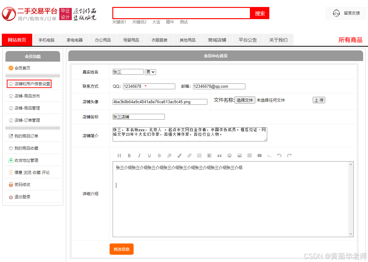
Task: Insert a blockquote in the editor
Action: tap(220, 155)
